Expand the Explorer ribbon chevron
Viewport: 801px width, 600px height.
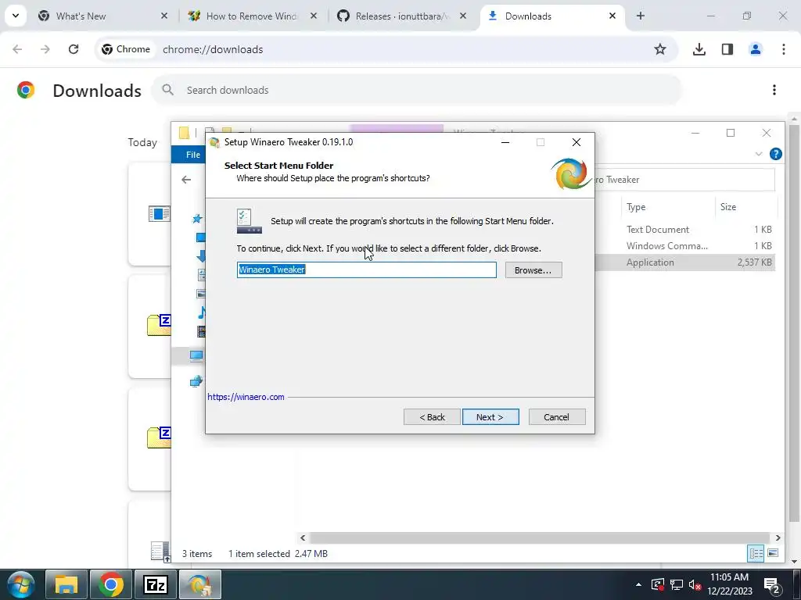coord(759,154)
